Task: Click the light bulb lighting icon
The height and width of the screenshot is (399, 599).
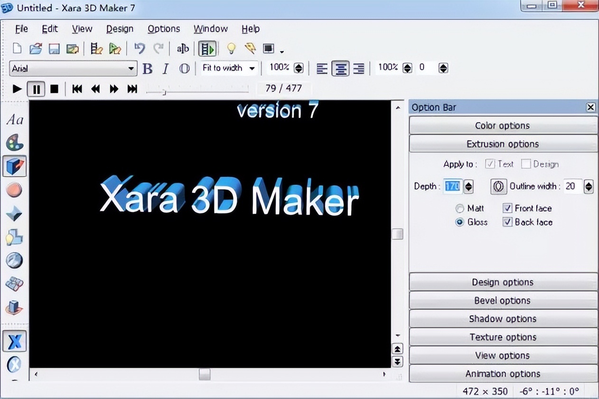Action: 231,48
